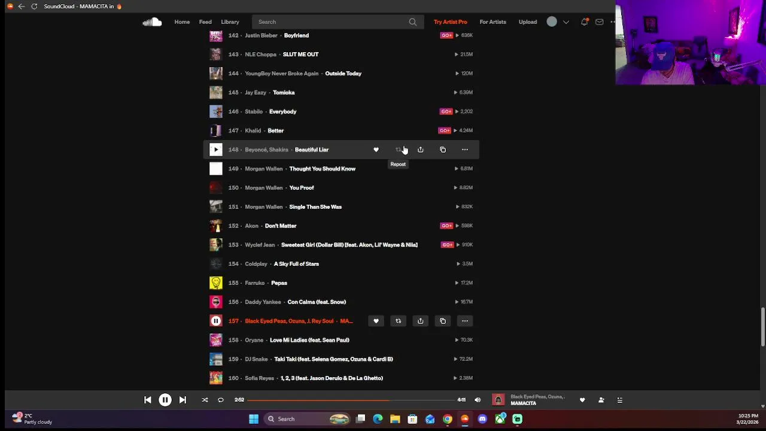Open the track Taki Taki

click(333, 359)
